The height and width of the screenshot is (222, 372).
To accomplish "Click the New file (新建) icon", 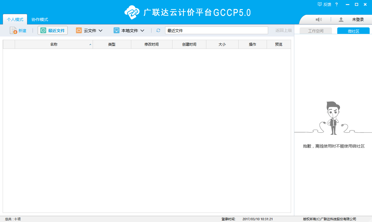I will (14, 30).
